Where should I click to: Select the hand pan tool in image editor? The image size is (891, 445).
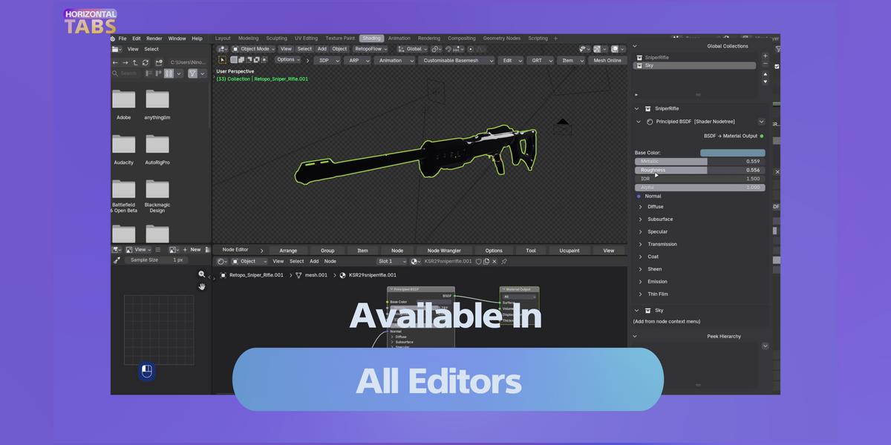tap(201, 286)
